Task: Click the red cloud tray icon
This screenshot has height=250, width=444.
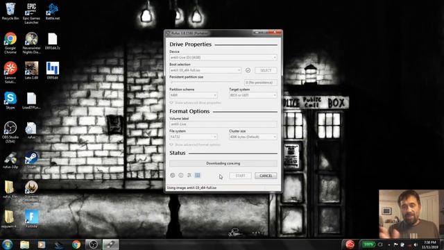Action: click(350, 244)
